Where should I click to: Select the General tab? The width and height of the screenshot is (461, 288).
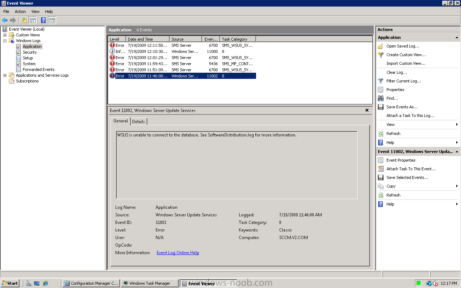(x=121, y=121)
